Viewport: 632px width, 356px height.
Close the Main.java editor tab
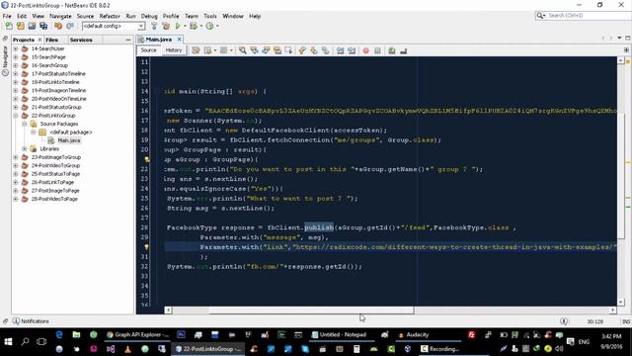(180, 40)
